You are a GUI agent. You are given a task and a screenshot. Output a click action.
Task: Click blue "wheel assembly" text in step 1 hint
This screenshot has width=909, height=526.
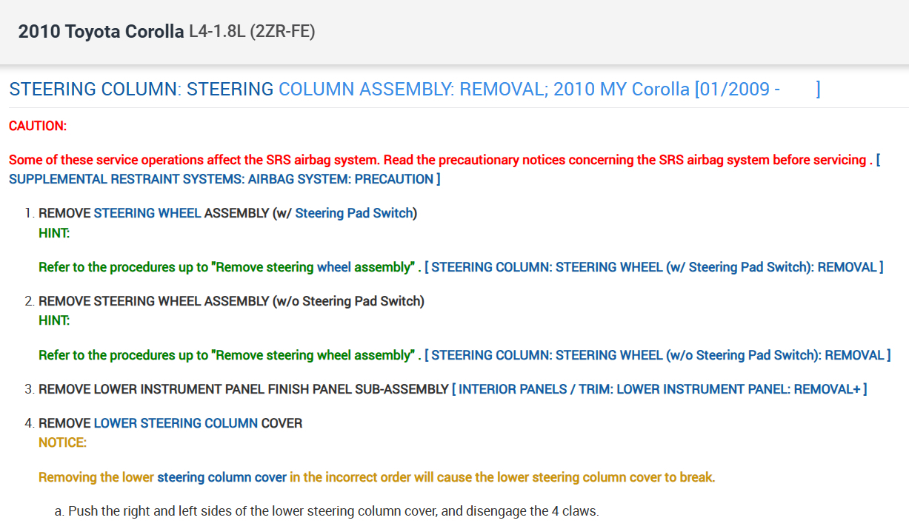363,267
